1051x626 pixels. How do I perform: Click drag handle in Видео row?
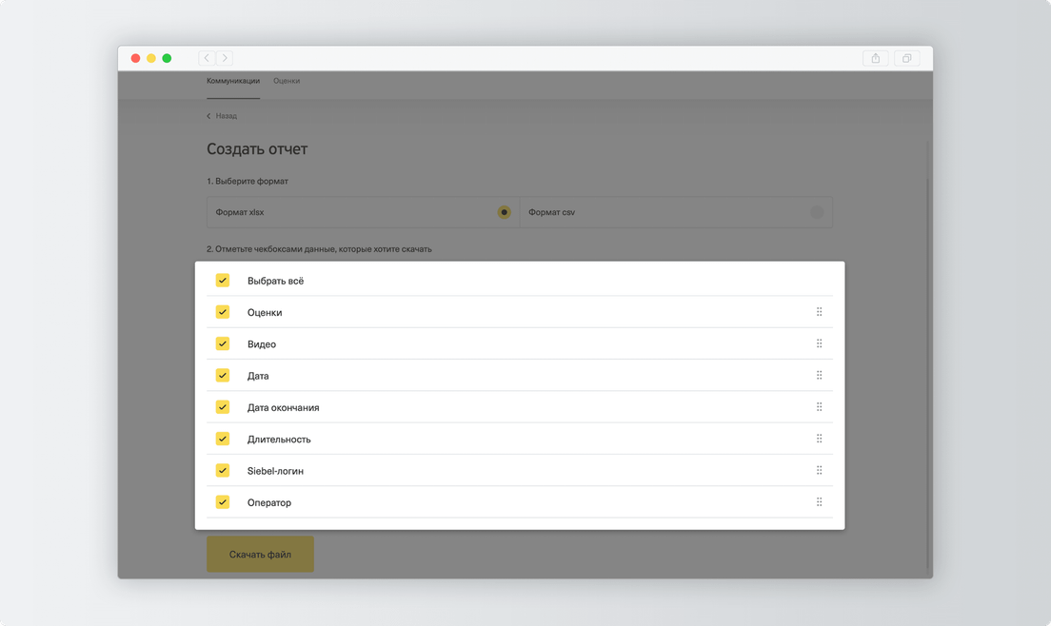(819, 343)
